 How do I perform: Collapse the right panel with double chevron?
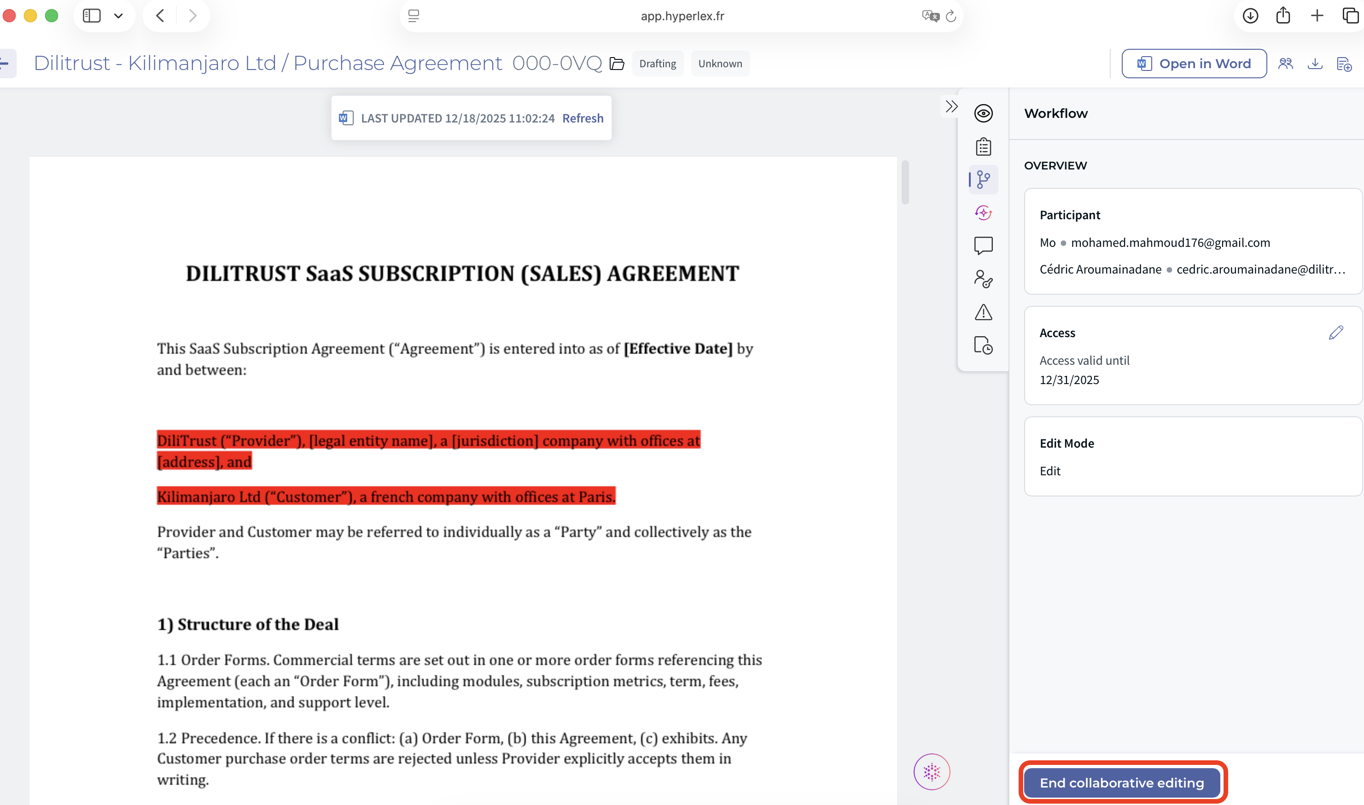click(951, 106)
